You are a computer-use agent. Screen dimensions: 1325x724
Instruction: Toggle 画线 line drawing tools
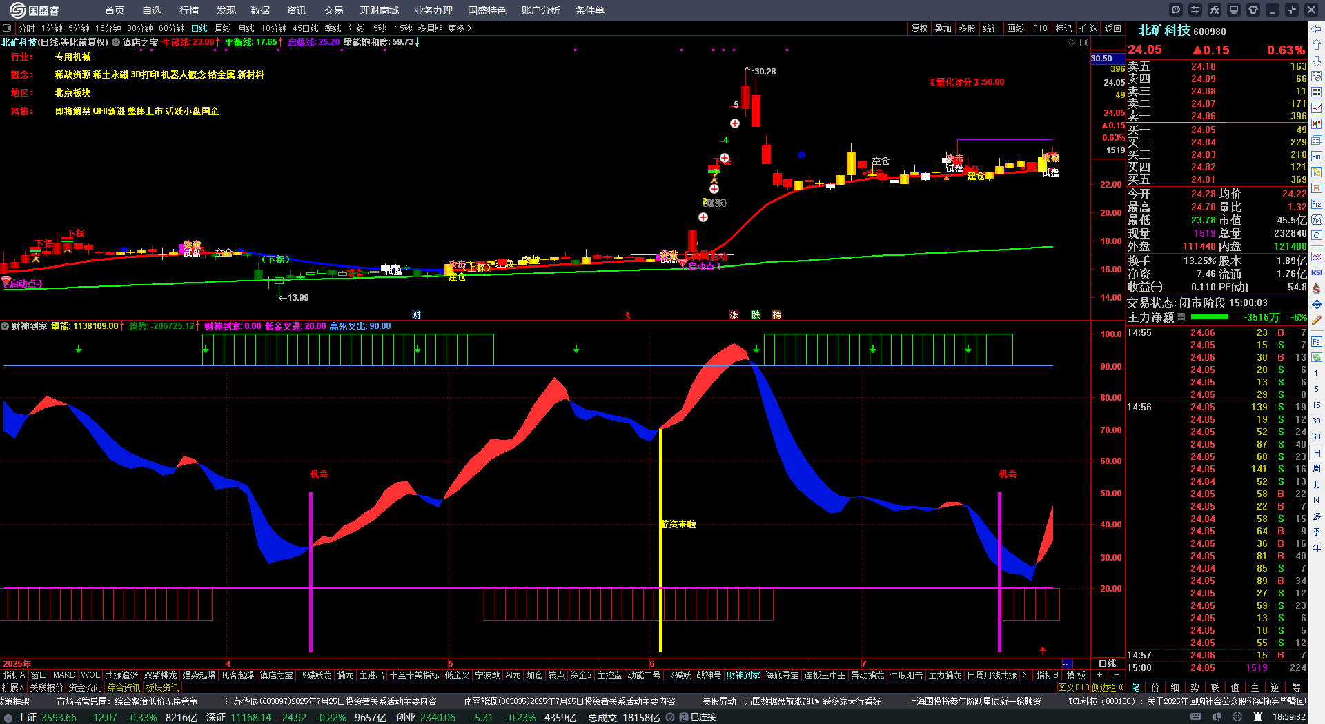1016,28
